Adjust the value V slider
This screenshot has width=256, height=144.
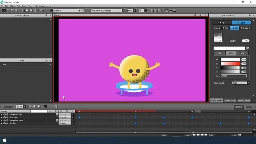pyautogui.click(x=230, y=68)
